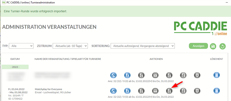Open the SORTIERUNG dropdown
231x101 pixels.
(x=143, y=46)
